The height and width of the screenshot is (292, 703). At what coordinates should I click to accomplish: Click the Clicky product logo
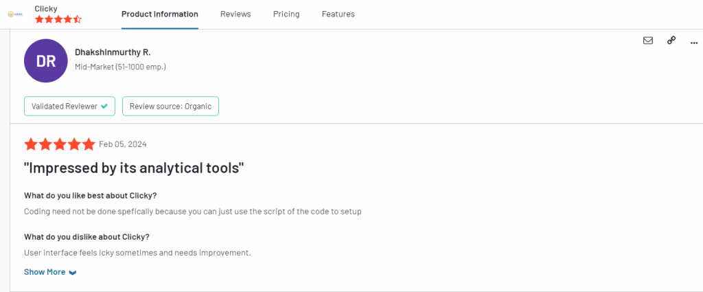point(15,14)
